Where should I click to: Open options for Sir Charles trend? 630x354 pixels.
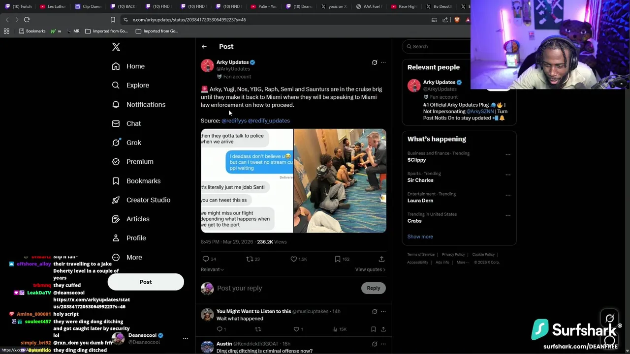point(508,175)
